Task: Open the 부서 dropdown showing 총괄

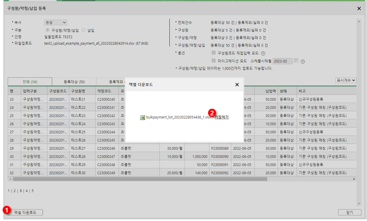Action: point(55,23)
